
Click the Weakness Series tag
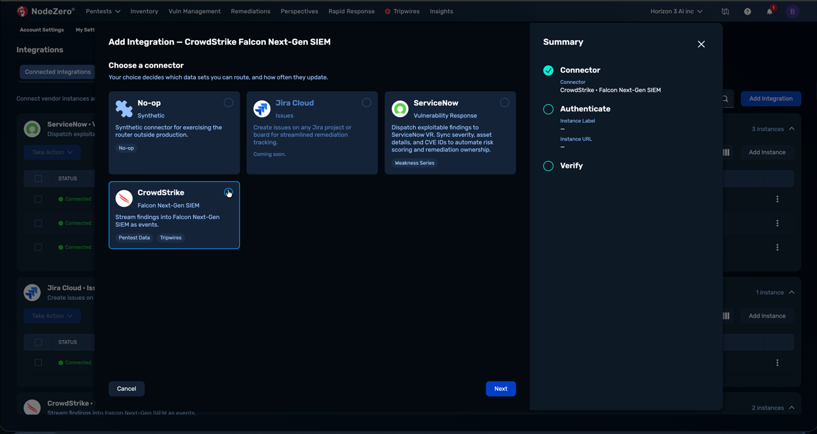tap(414, 163)
